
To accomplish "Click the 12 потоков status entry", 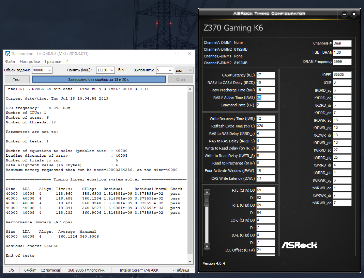I will click(x=50, y=270).
